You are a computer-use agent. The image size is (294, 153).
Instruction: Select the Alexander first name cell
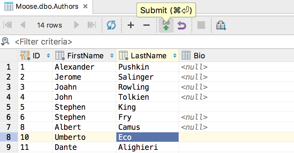point(84,67)
